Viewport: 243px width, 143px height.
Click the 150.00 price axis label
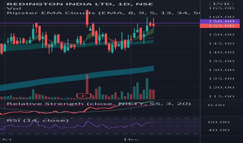click(221, 35)
